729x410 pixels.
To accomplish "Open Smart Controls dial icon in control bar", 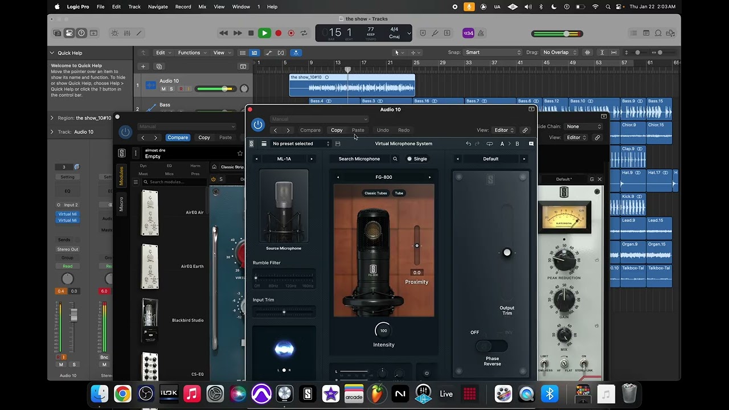I will pos(115,33).
